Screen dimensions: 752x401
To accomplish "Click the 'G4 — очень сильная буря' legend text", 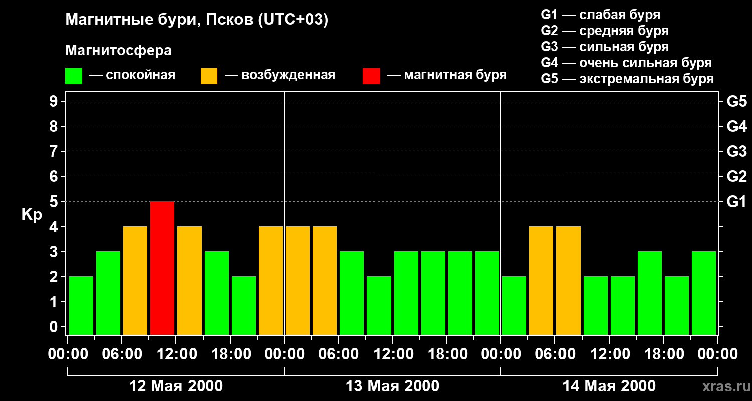I will pyautogui.click(x=626, y=63).
